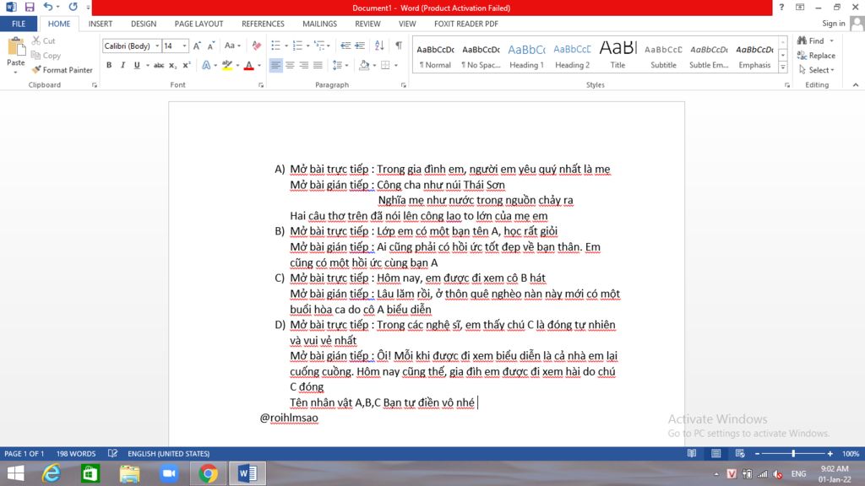Apply Heading 1 style
The height and width of the screenshot is (486, 865).
[x=526, y=55]
